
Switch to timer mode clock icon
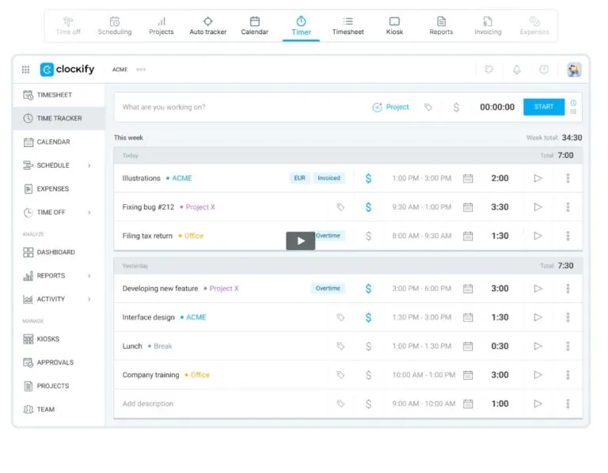(x=573, y=103)
